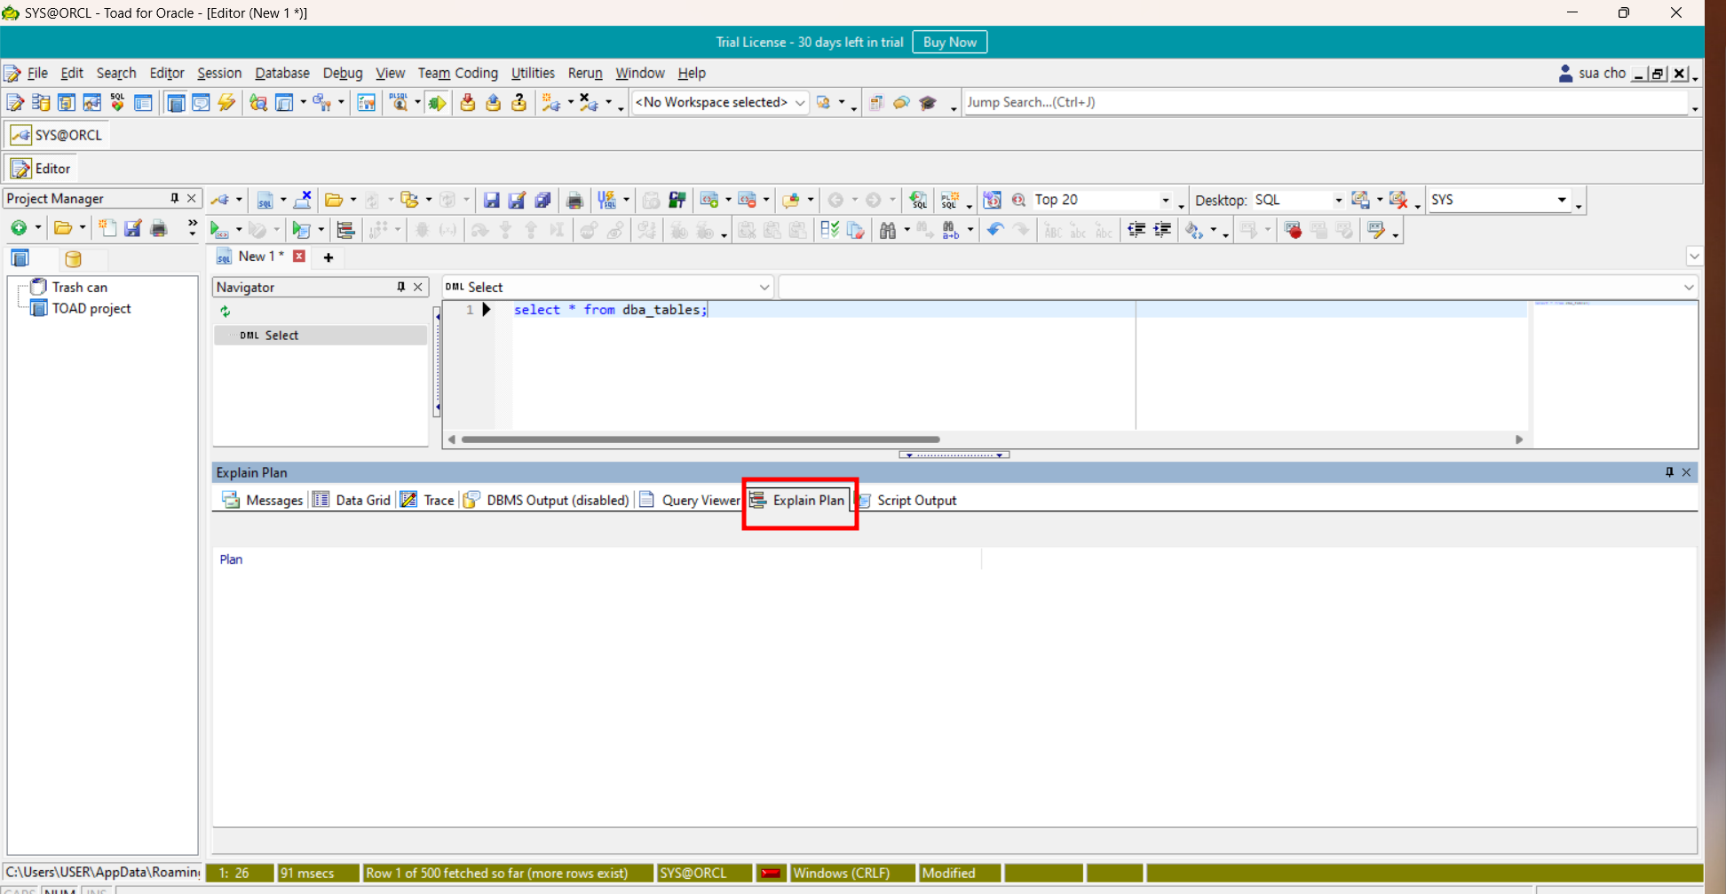Switch to the Data Grid tab
1726x894 pixels.
tap(352, 500)
